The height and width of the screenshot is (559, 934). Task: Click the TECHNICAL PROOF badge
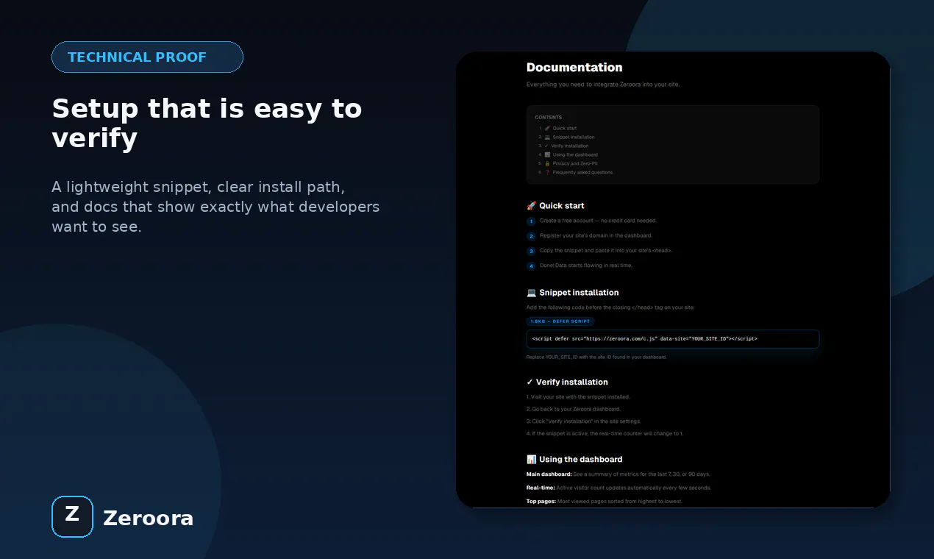pyautogui.click(x=147, y=57)
